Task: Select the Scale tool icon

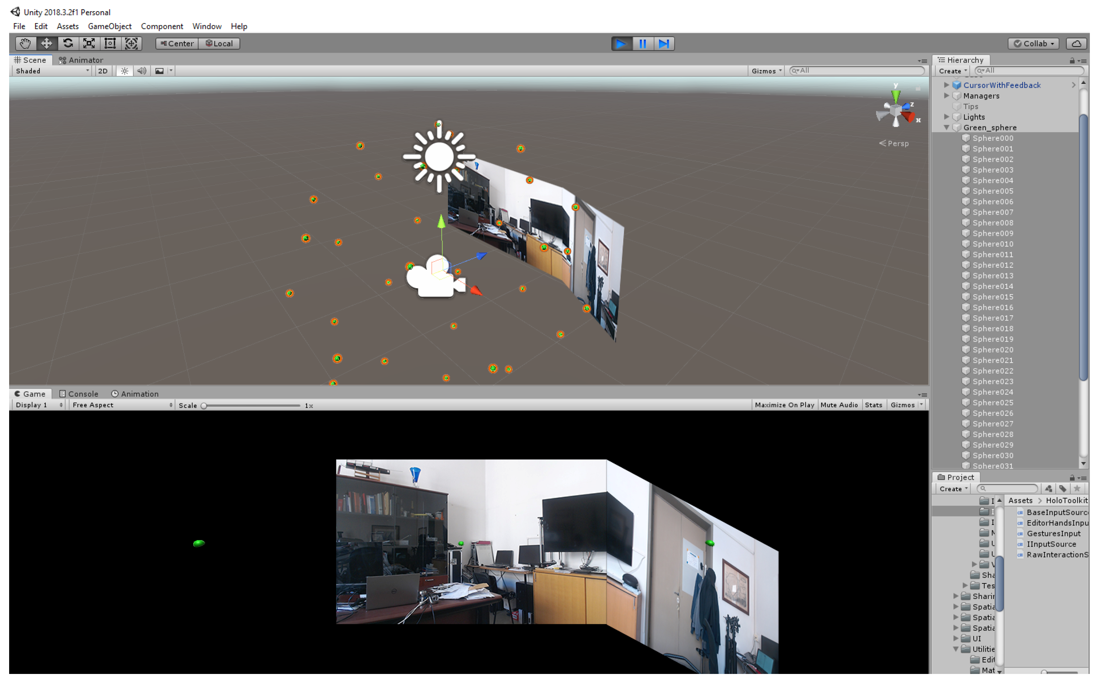Action: [89, 44]
